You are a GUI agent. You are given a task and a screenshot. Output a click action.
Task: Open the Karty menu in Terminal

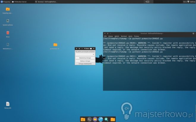(130, 36)
